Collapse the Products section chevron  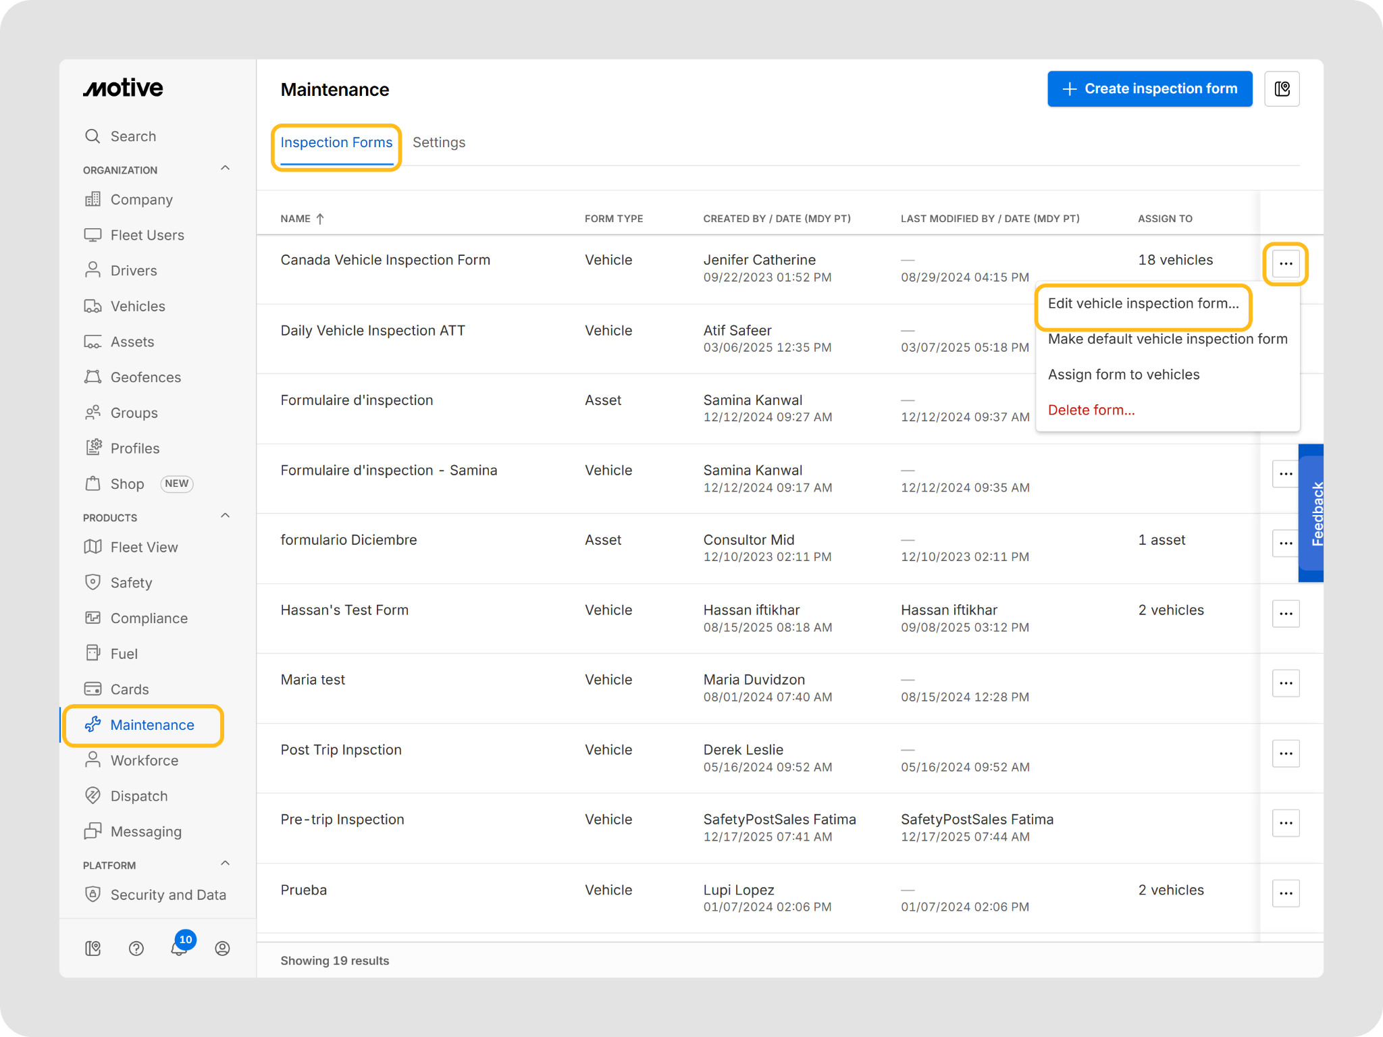tap(226, 516)
